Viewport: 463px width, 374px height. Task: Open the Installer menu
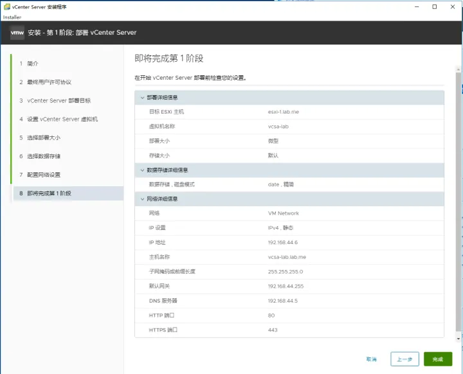(12, 17)
